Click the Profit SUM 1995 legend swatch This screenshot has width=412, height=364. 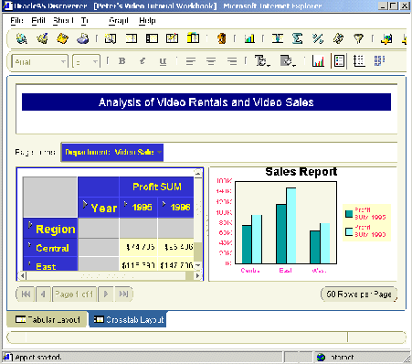coord(349,214)
